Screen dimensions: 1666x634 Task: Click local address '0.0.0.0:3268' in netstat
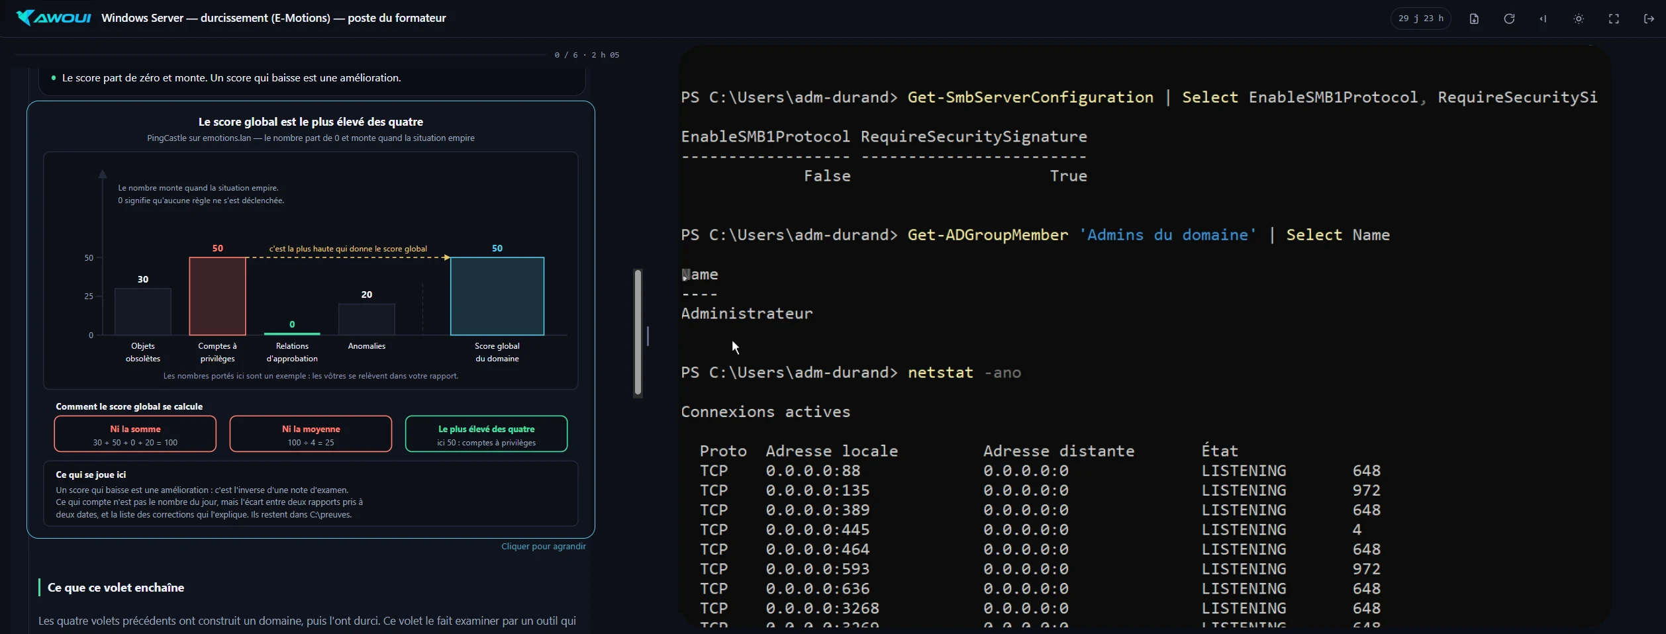822,608
